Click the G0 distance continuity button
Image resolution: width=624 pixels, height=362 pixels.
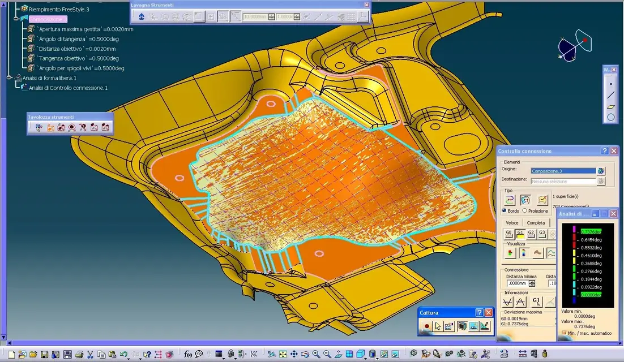tap(508, 233)
